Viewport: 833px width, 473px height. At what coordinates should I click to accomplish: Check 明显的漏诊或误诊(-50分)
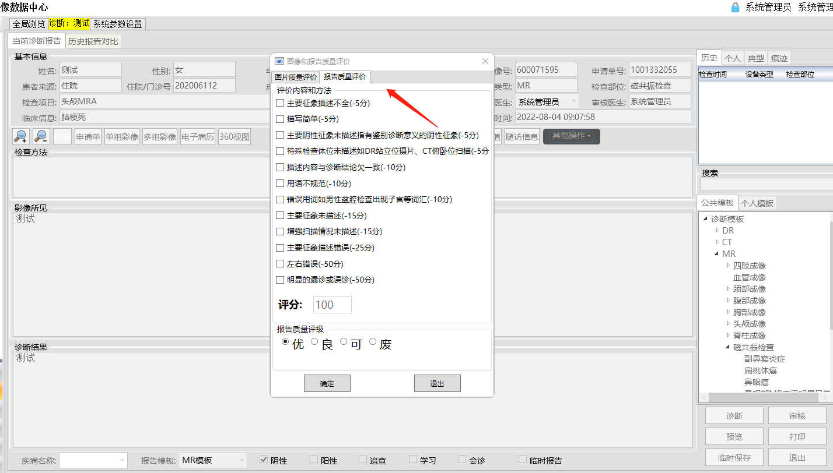pos(280,280)
